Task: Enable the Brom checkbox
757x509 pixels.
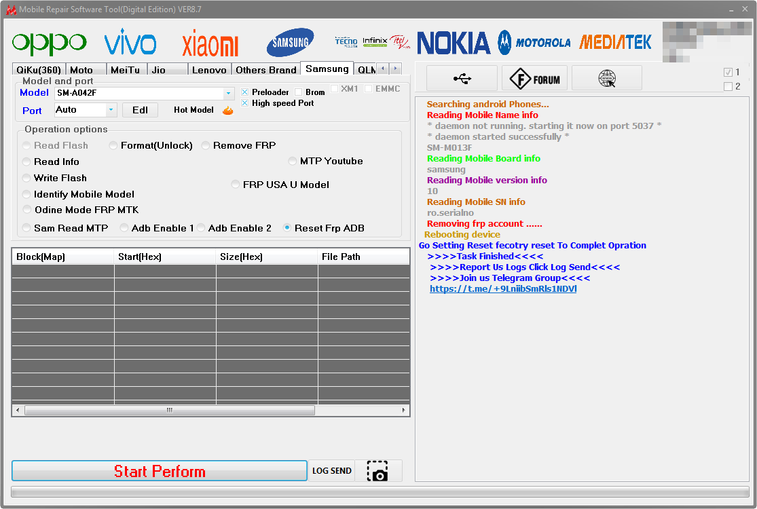Action: pos(298,92)
